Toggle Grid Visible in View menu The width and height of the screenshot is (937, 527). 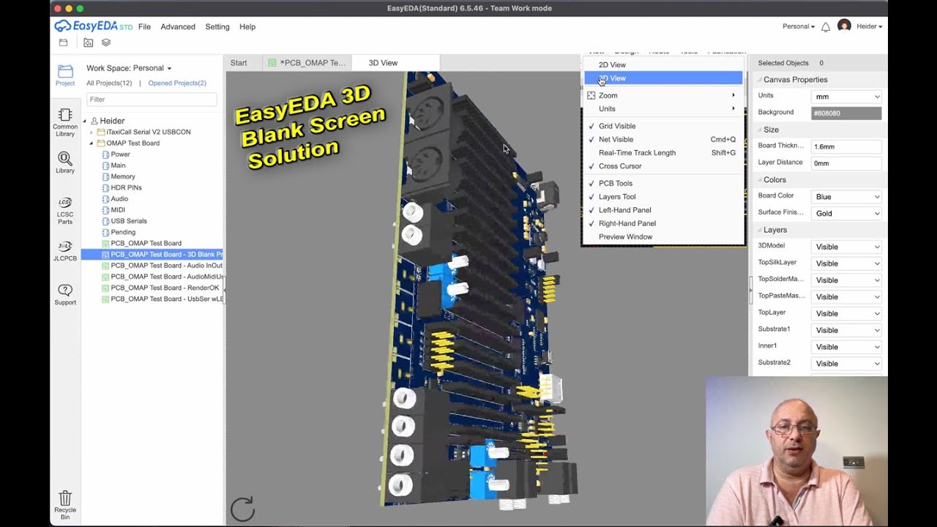click(x=663, y=126)
